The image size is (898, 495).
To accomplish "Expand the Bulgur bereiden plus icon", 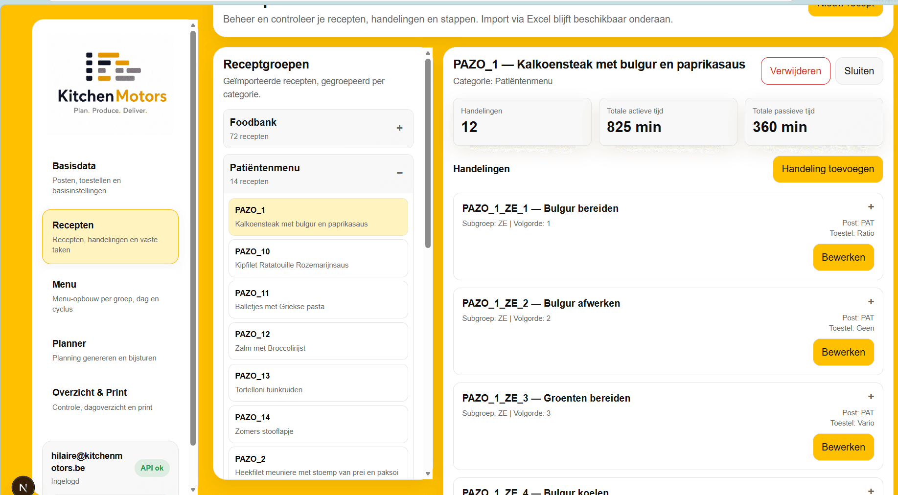I will click(x=871, y=207).
